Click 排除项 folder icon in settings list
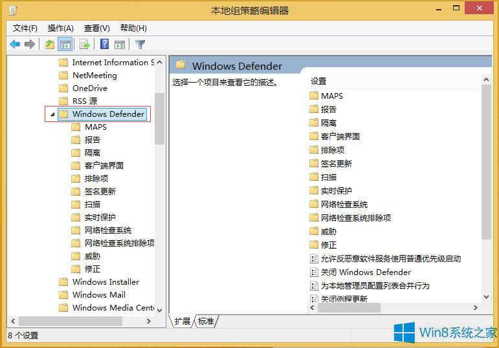Viewport: 499px width, 348px height. pos(314,150)
